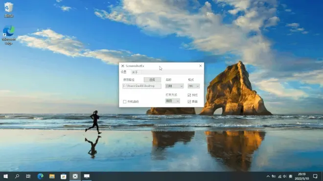This screenshot has width=323, height=181.
Task: Open the Recycle Bin desktop icon
Action: (8, 9)
